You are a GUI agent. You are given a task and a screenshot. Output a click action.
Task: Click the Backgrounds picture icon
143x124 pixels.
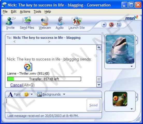click(x=39, y=94)
